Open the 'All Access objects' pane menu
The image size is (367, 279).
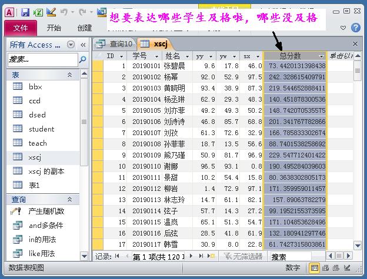(x=71, y=45)
